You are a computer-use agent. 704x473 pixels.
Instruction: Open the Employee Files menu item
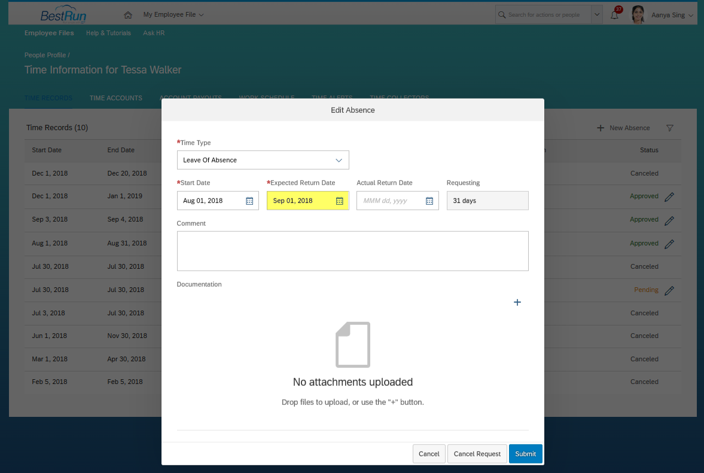50,33
